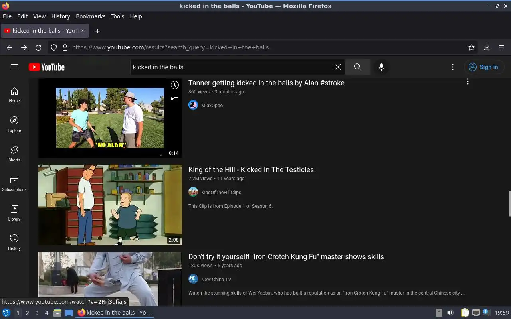Open action menu for Tanner video
The height and width of the screenshot is (319, 511).
point(468,81)
